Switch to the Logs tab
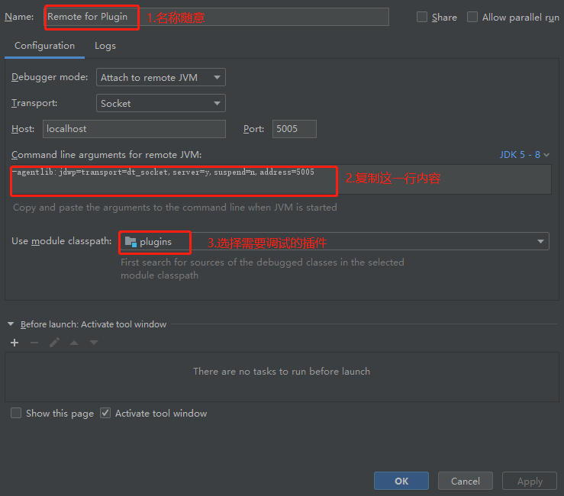The image size is (564, 496). coord(105,46)
